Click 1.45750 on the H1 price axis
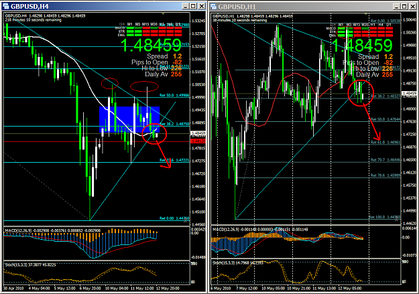 coord(410,186)
